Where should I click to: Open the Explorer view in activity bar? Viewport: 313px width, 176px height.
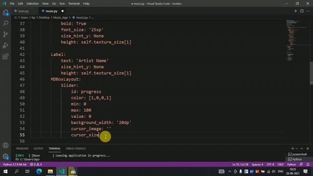click(x=5, y=13)
